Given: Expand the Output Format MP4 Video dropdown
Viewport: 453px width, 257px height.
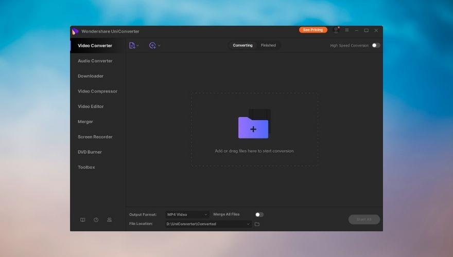Looking at the screenshot, I should point(187,214).
